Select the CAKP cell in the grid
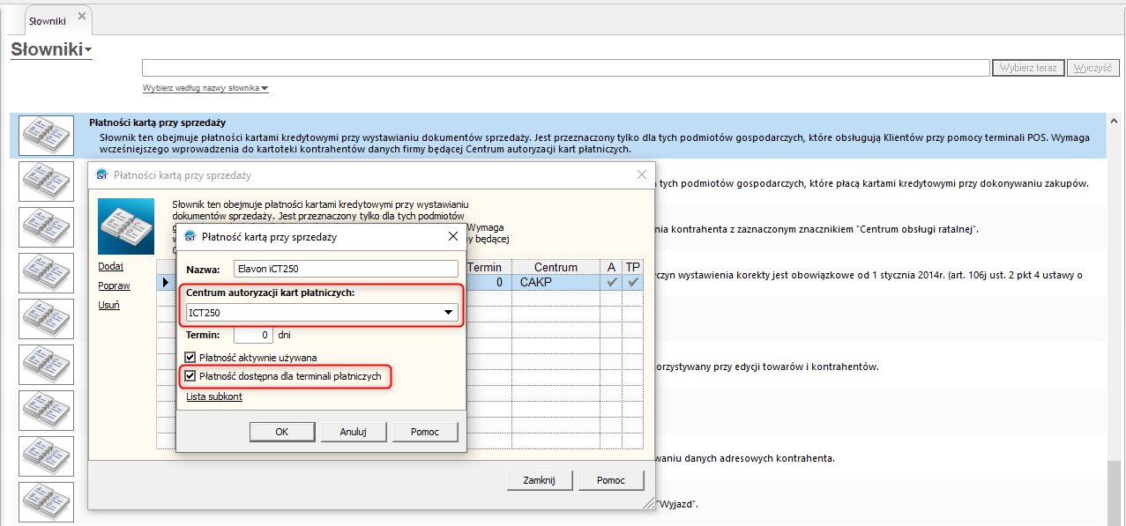Image resolution: width=1126 pixels, height=526 pixels. point(556,283)
